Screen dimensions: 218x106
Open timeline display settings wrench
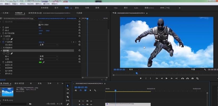point(95,90)
